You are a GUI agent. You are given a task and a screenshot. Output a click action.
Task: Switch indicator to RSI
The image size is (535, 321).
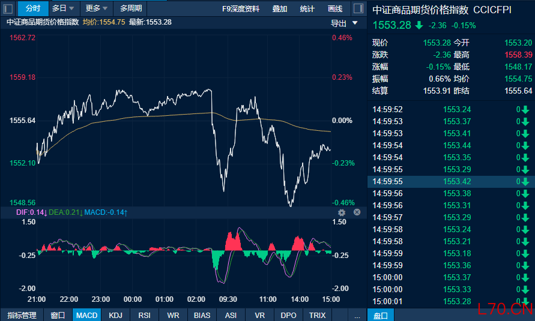pyautogui.click(x=144, y=316)
